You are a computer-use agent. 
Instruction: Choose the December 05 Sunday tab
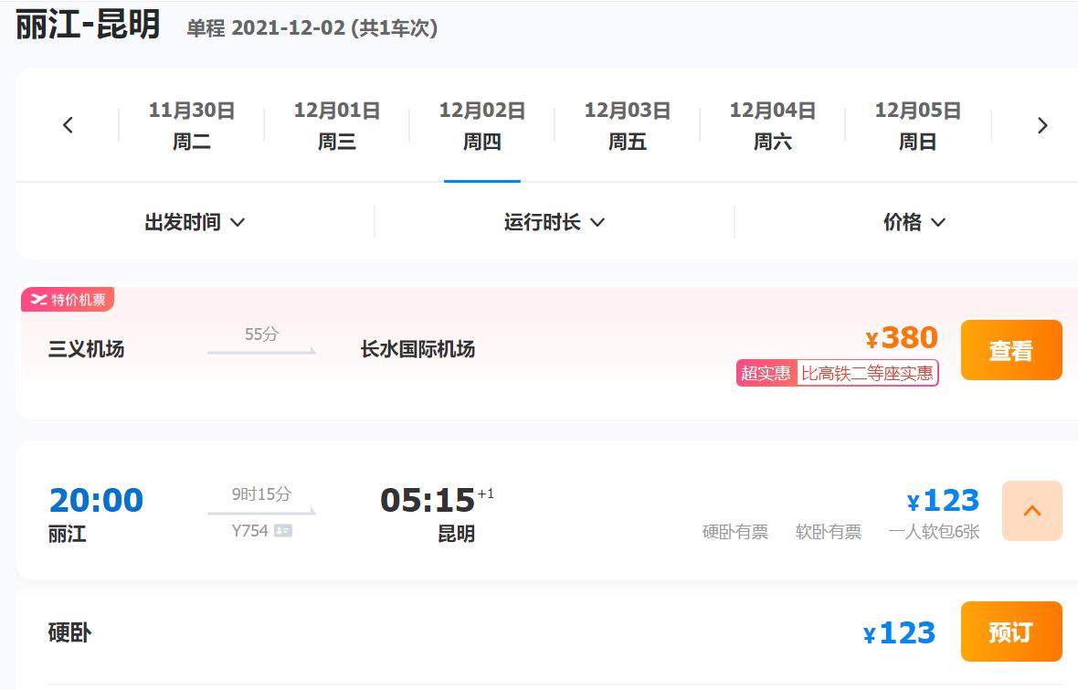(x=918, y=125)
